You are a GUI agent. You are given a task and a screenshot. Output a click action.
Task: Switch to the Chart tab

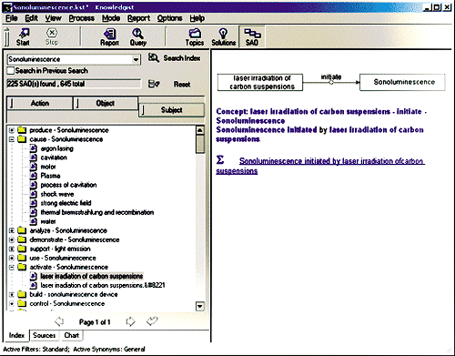72,335
